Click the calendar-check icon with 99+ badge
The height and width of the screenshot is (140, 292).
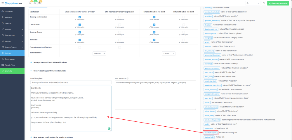pos(35,3)
